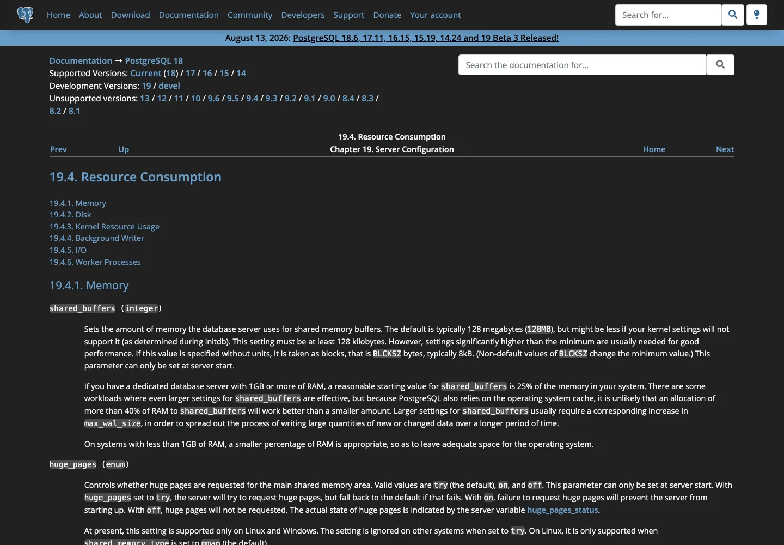Open unsupported version 8.4
The height and width of the screenshot is (545, 784).
coord(348,98)
